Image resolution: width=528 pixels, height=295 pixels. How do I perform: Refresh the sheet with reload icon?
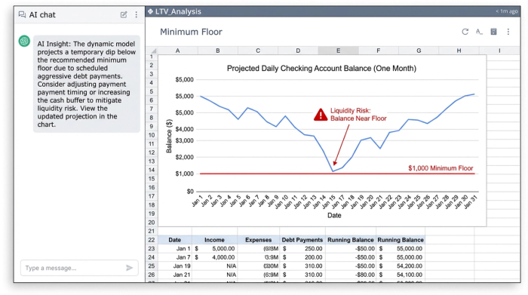[465, 32]
